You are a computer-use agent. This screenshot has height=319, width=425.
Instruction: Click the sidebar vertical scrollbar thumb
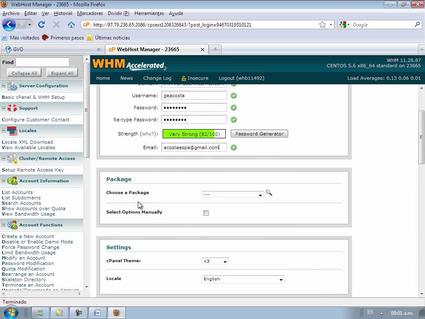click(86, 110)
